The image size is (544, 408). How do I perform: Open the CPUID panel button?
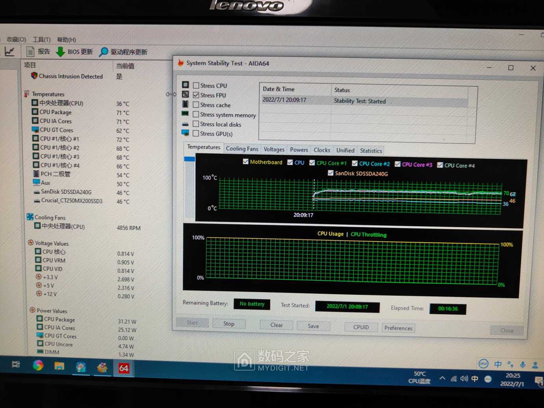[x=361, y=327]
